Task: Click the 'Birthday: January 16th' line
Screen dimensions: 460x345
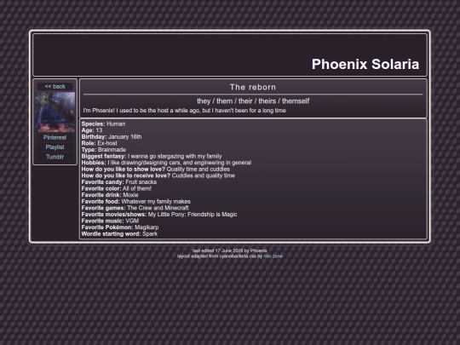Action: click(112, 136)
